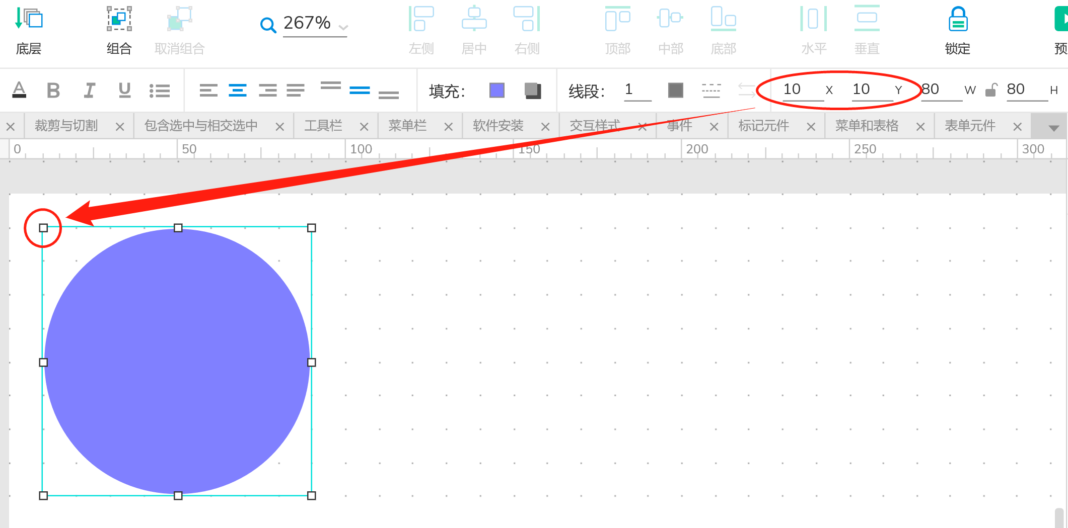Justify the text
This screenshot has height=528, width=1068.
point(296,91)
